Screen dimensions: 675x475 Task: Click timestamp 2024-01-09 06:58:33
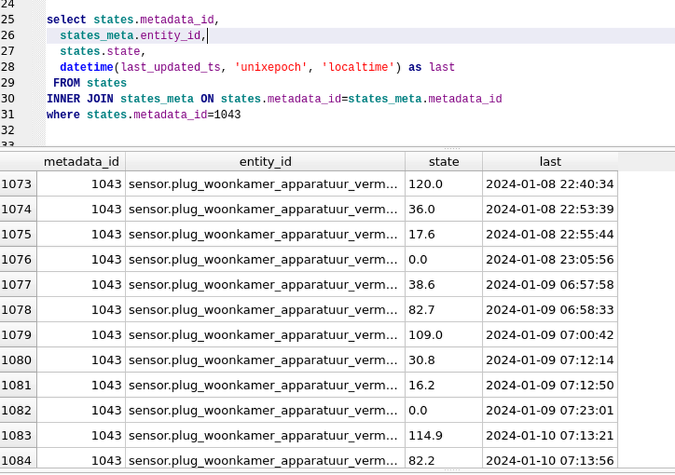tap(550, 310)
